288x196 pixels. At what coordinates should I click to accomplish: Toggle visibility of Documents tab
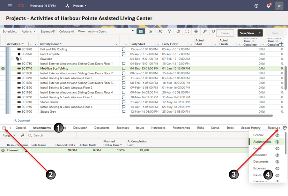coord(277,162)
